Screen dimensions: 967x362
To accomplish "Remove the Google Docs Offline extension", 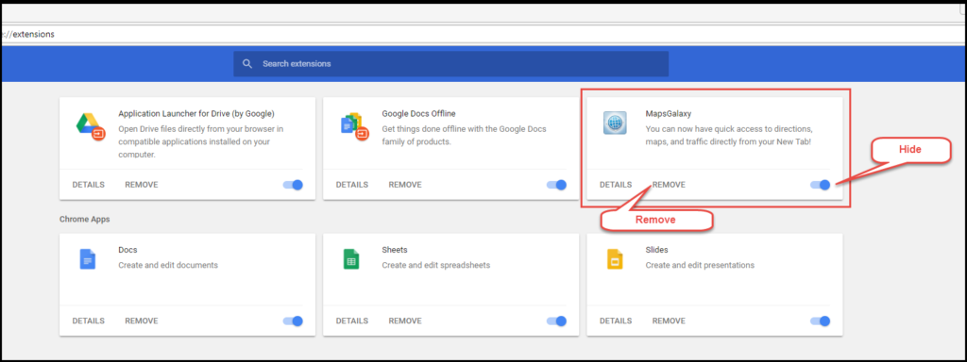I will point(405,185).
